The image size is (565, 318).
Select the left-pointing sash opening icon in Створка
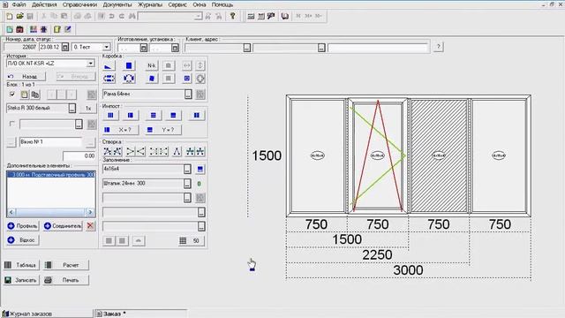tap(140, 151)
